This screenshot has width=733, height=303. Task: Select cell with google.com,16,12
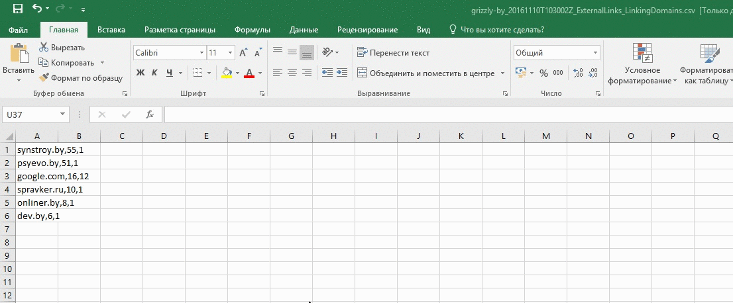click(x=37, y=176)
